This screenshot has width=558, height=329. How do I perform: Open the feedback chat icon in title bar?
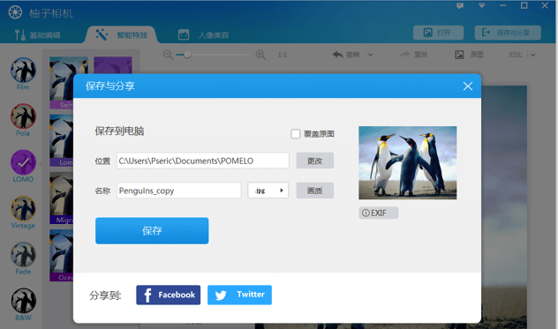(x=460, y=5)
